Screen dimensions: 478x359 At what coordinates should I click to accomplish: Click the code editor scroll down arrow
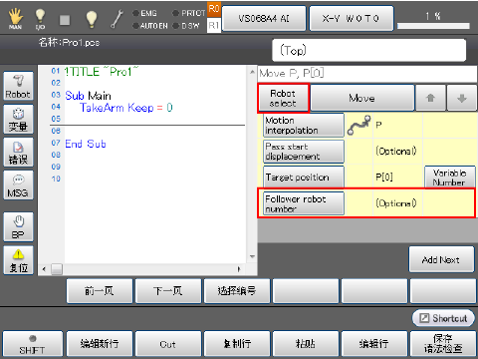point(252,256)
